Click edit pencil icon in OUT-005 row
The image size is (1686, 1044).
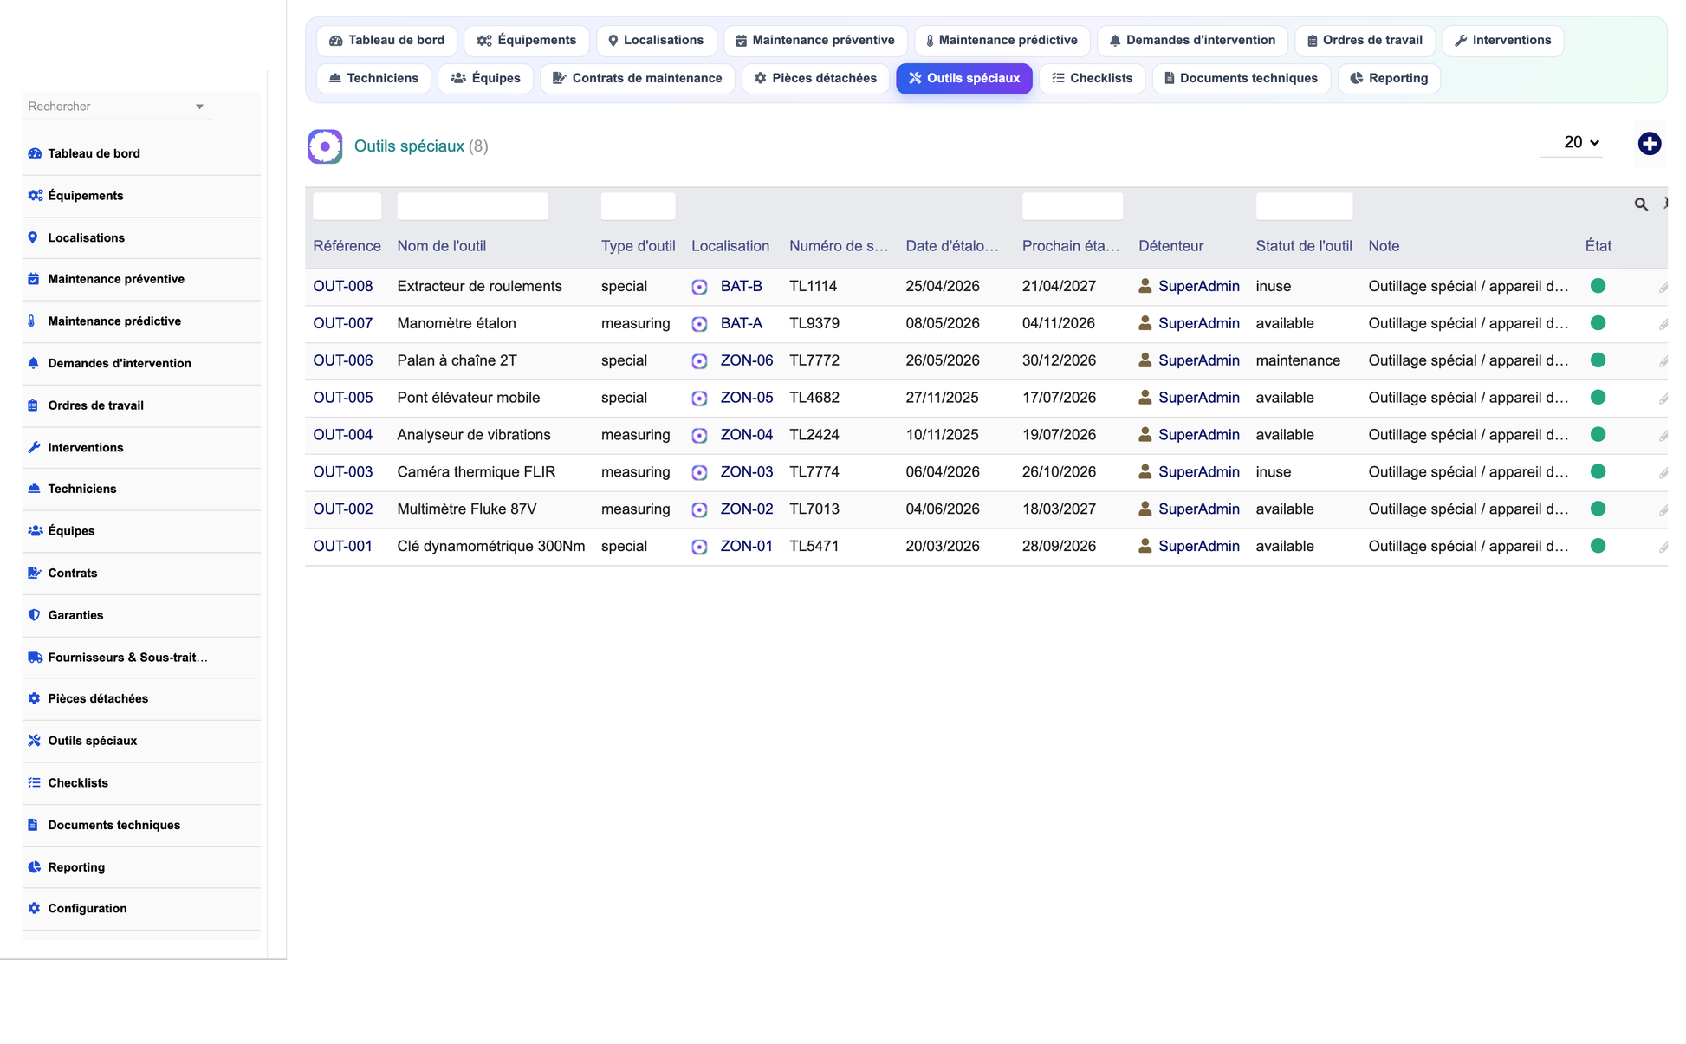click(1663, 399)
